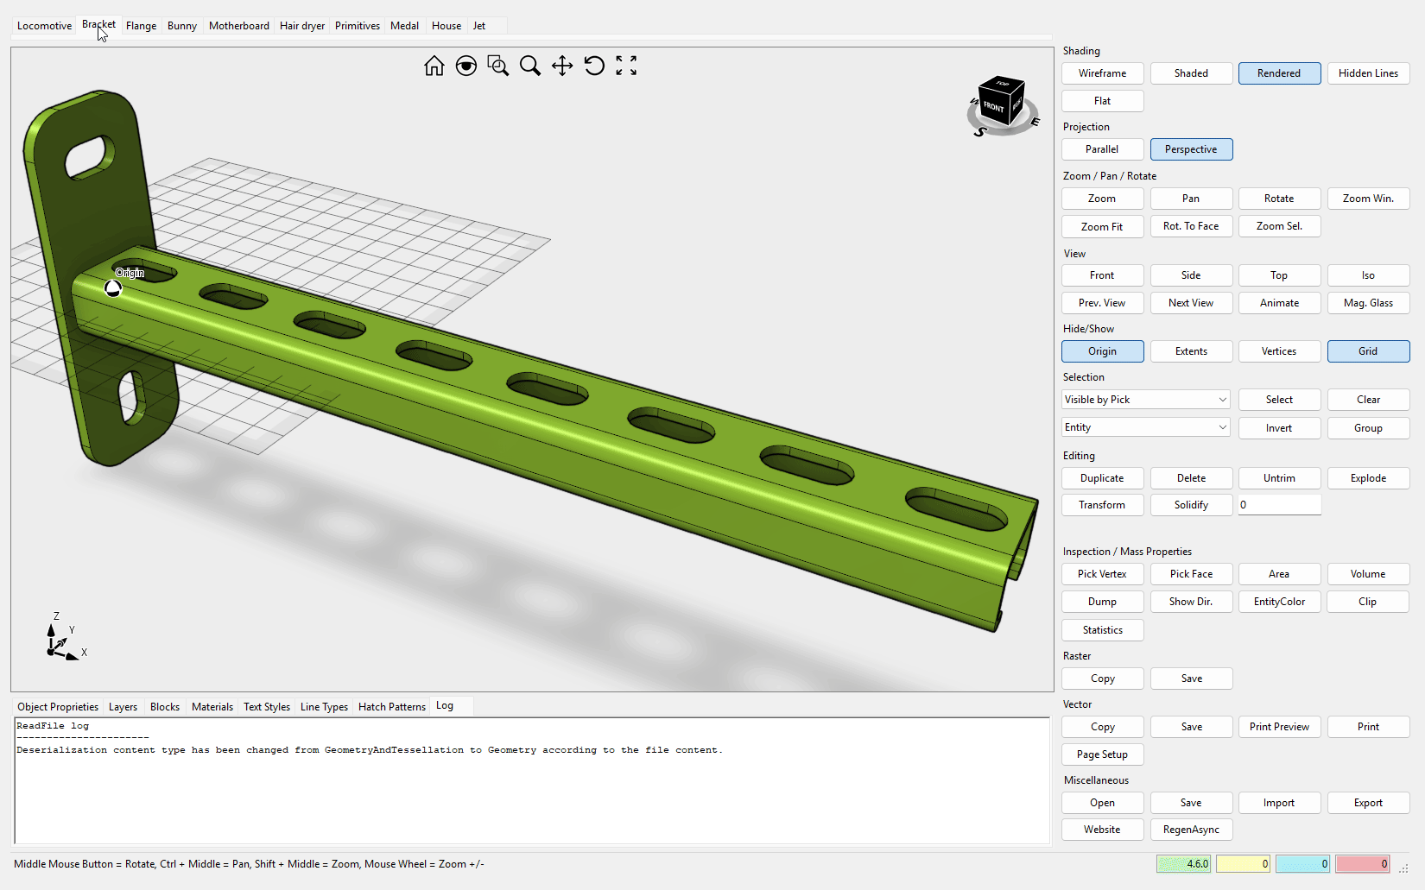Select the magnifier zoom icon in viewport
This screenshot has height=890, width=1425.
(530, 66)
